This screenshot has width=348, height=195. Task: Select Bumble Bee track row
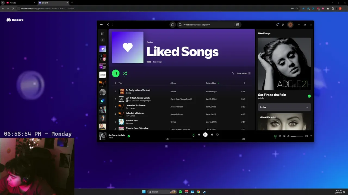point(182,122)
